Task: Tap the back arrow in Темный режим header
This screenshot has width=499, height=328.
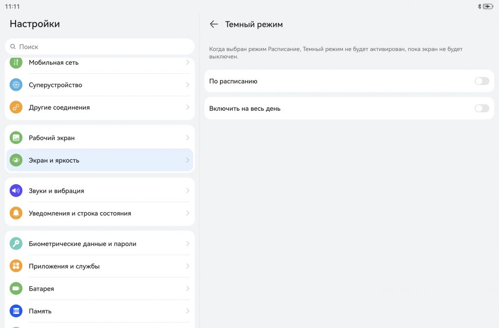Action: coord(214,24)
